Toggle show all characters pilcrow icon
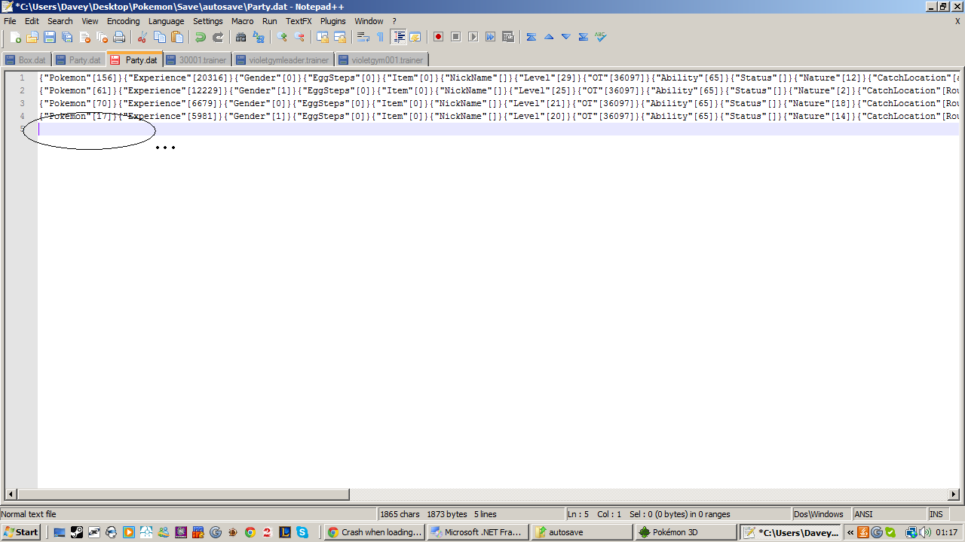 pyautogui.click(x=380, y=37)
